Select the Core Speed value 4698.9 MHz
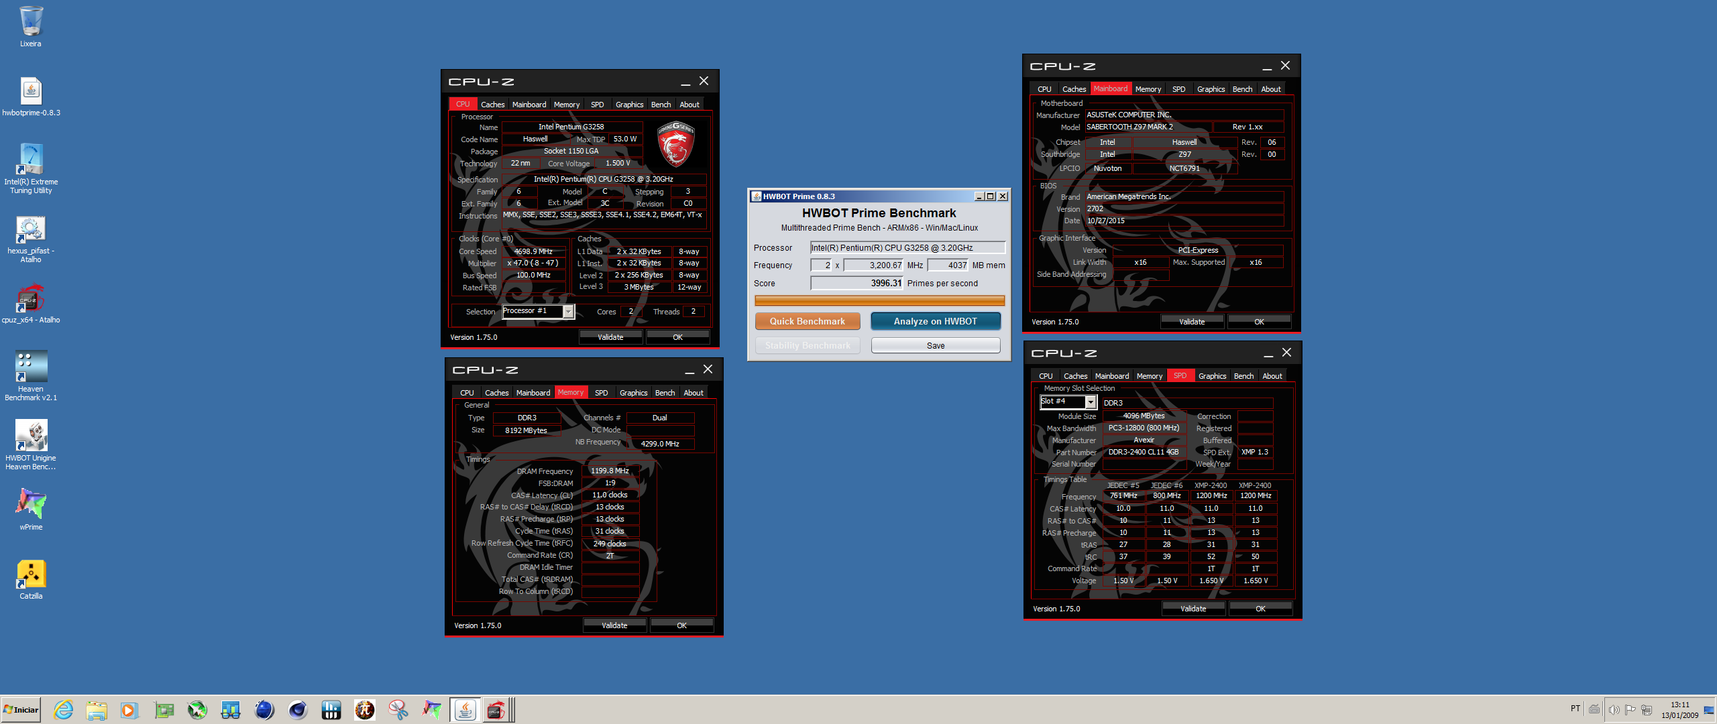The height and width of the screenshot is (724, 1717). coord(533,252)
